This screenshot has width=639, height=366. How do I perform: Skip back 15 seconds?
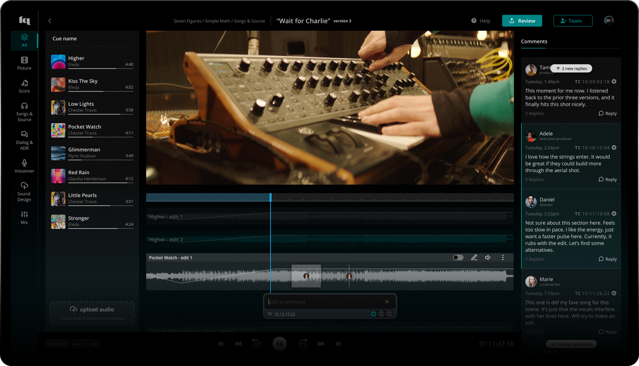click(256, 344)
